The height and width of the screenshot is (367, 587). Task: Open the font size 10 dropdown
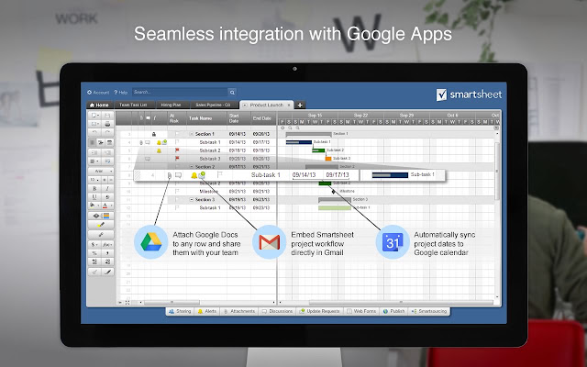[94, 180]
